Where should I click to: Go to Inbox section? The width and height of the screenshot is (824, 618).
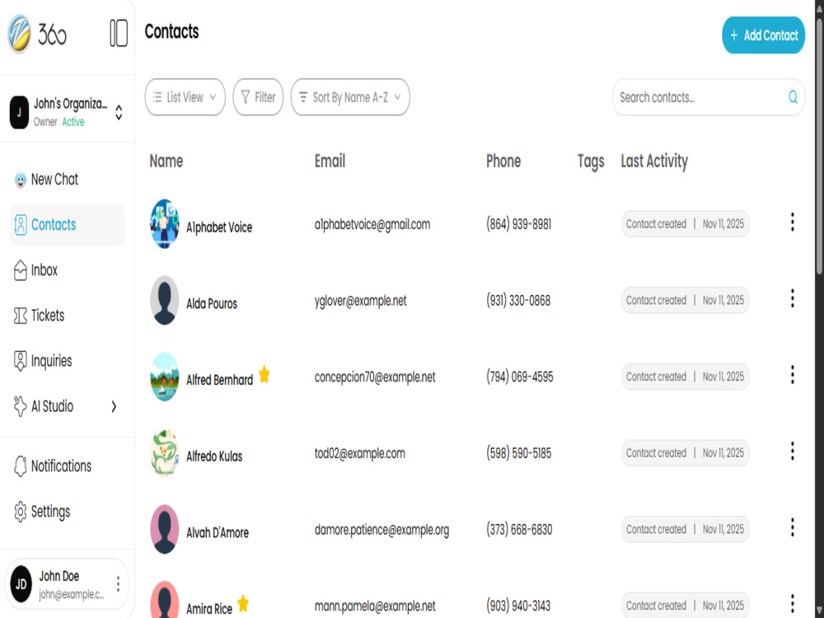pos(68,270)
